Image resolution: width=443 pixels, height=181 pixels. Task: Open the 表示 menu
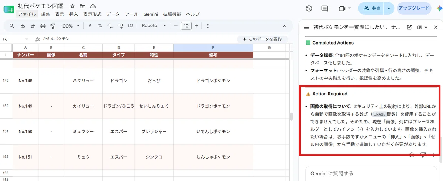pos(59,14)
